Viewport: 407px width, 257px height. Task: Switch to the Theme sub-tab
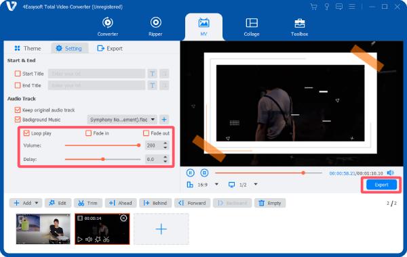pyautogui.click(x=28, y=49)
